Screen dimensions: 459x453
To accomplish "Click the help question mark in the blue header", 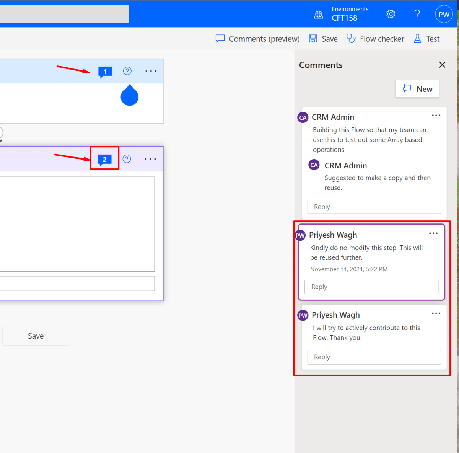I will (x=417, y=14).
